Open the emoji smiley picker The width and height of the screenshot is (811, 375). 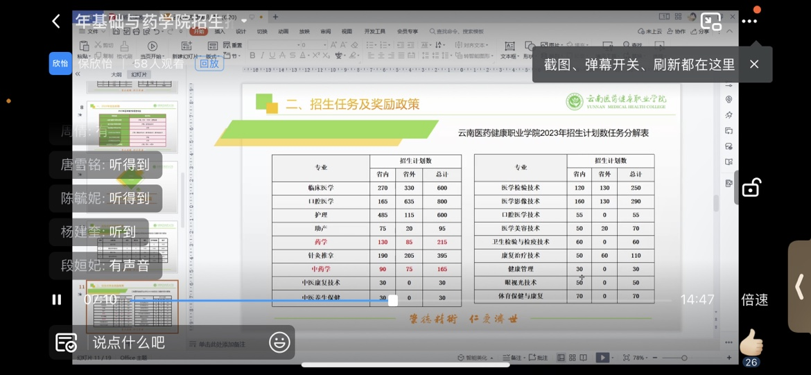pyautogui.click(x=279, y=342)
